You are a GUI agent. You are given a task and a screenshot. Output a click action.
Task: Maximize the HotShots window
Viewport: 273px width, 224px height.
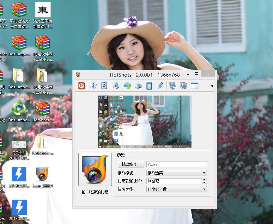197,74
